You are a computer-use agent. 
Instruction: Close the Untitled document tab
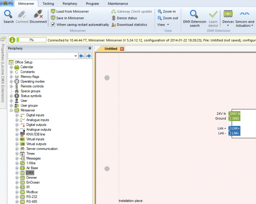point(122,49)
